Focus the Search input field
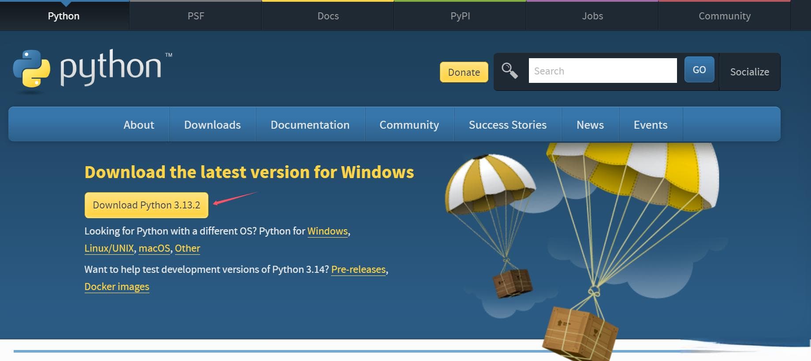 click(603, 71)
